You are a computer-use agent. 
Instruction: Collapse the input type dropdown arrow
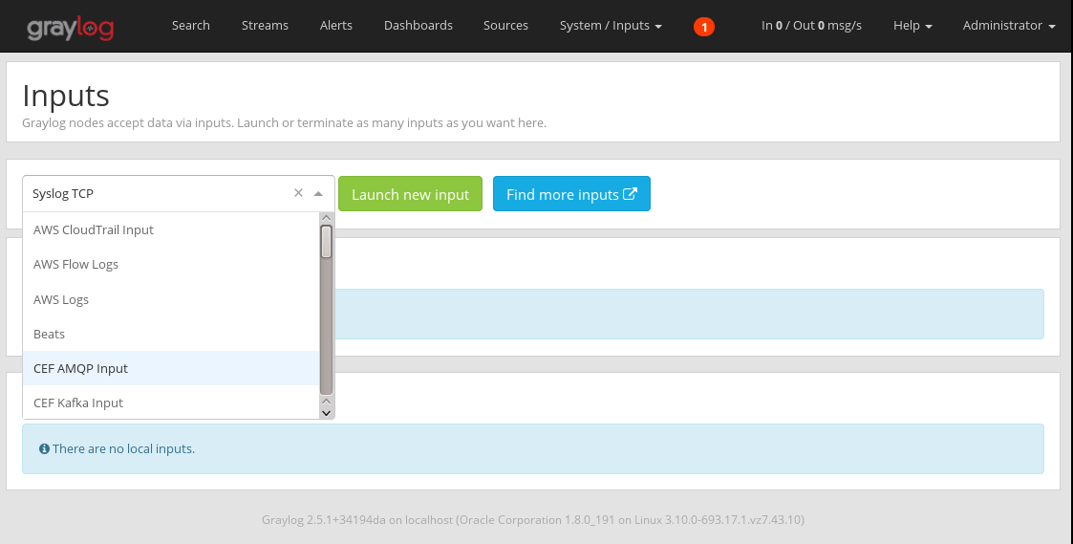(x=318, y=194)
